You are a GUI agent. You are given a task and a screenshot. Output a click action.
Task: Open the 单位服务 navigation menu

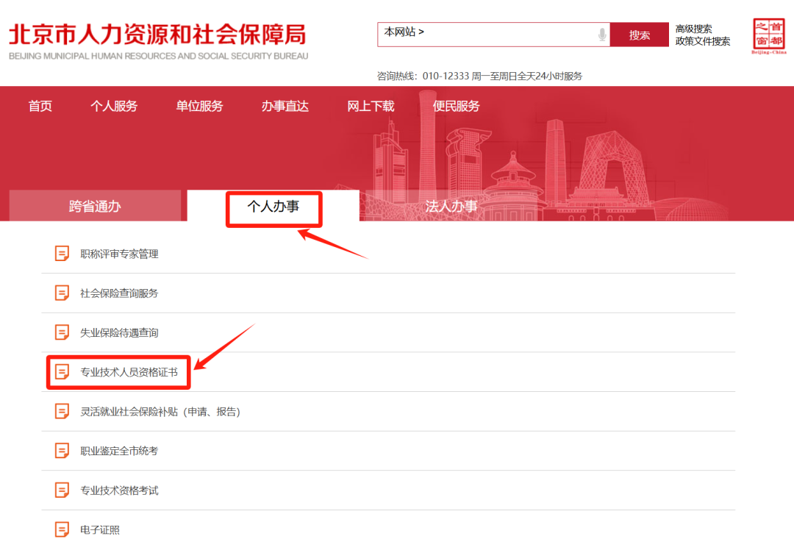tap(199, 106)
